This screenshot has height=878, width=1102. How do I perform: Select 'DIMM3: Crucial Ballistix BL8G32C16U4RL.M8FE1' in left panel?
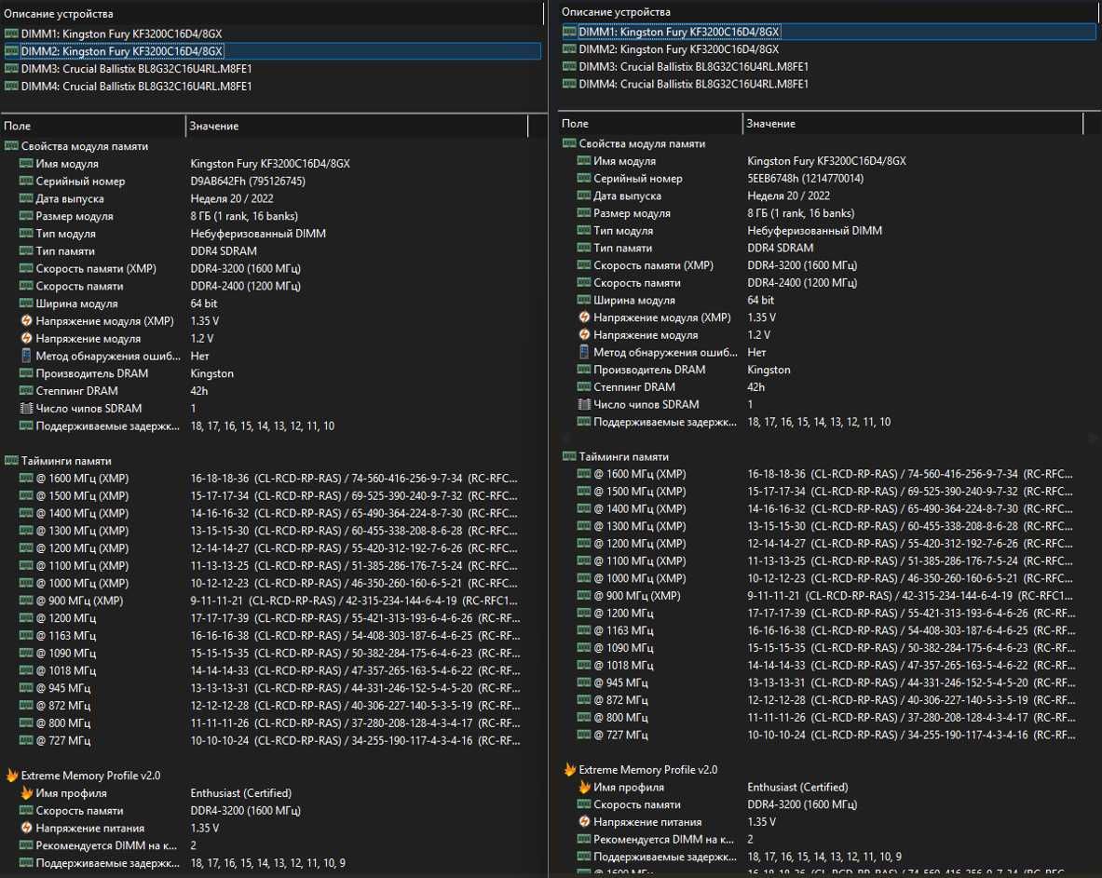pyautogui.click(x=136, y=68)
